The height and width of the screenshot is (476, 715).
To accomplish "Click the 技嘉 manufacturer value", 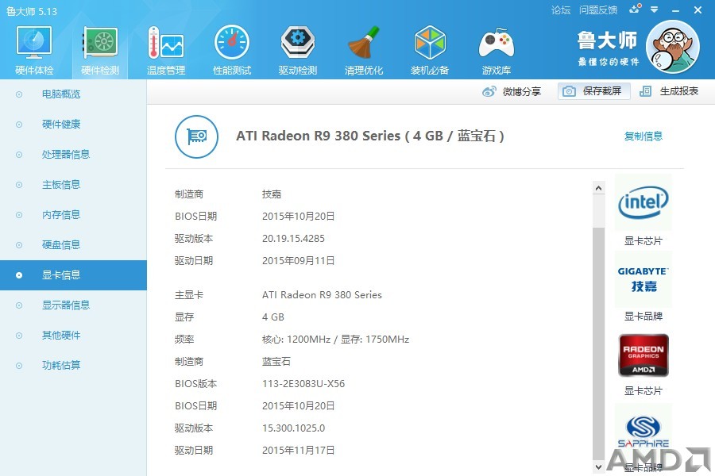I will [272, 194].
